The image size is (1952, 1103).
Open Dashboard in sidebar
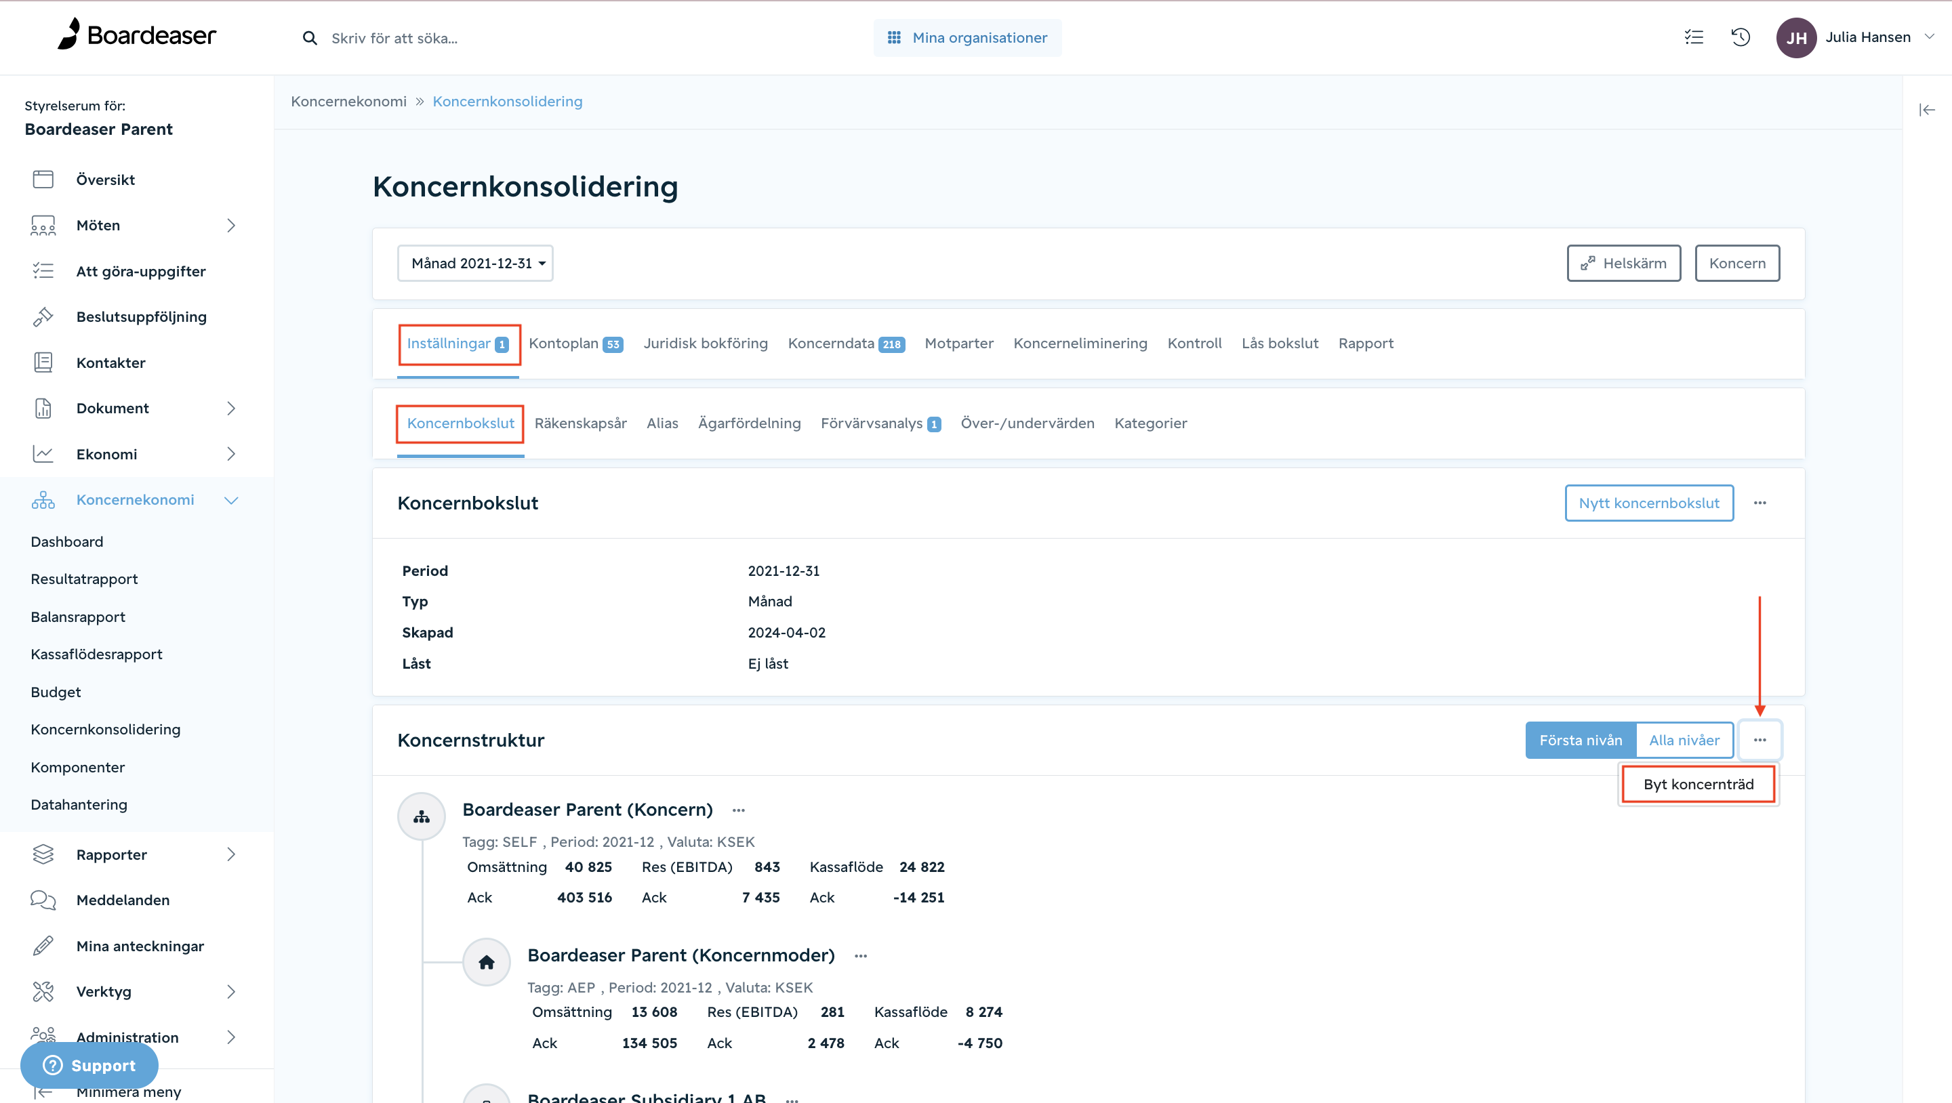click(x=66, y=541)
